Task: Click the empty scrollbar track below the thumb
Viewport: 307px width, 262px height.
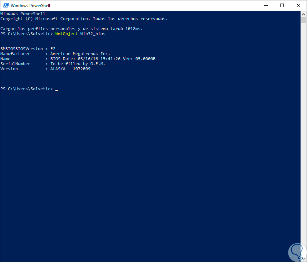Action: click(x=304, y=143)
